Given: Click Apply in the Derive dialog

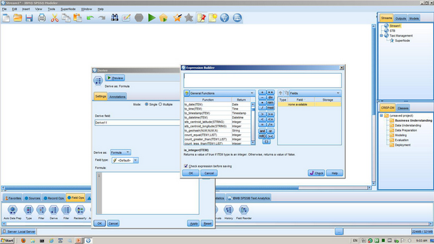Looking at the screenshot, I should [x=193, y=223].
